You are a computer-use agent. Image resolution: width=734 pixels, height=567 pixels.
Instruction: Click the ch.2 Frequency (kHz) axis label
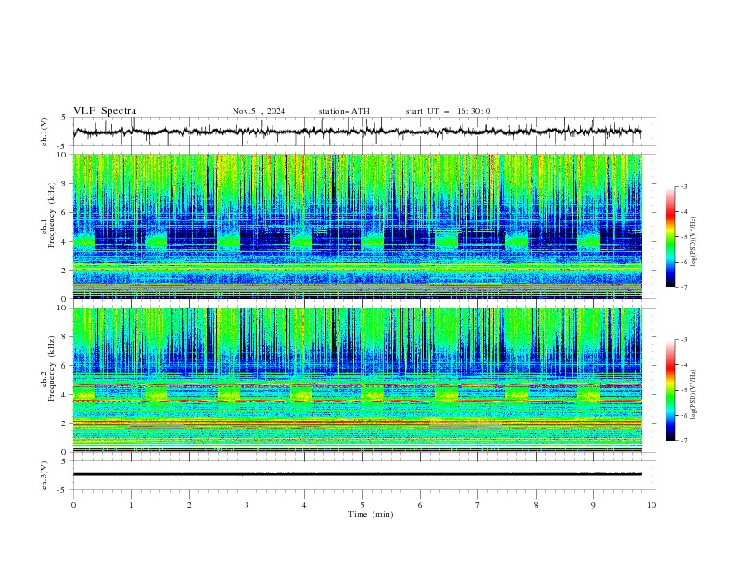[48, 368]
